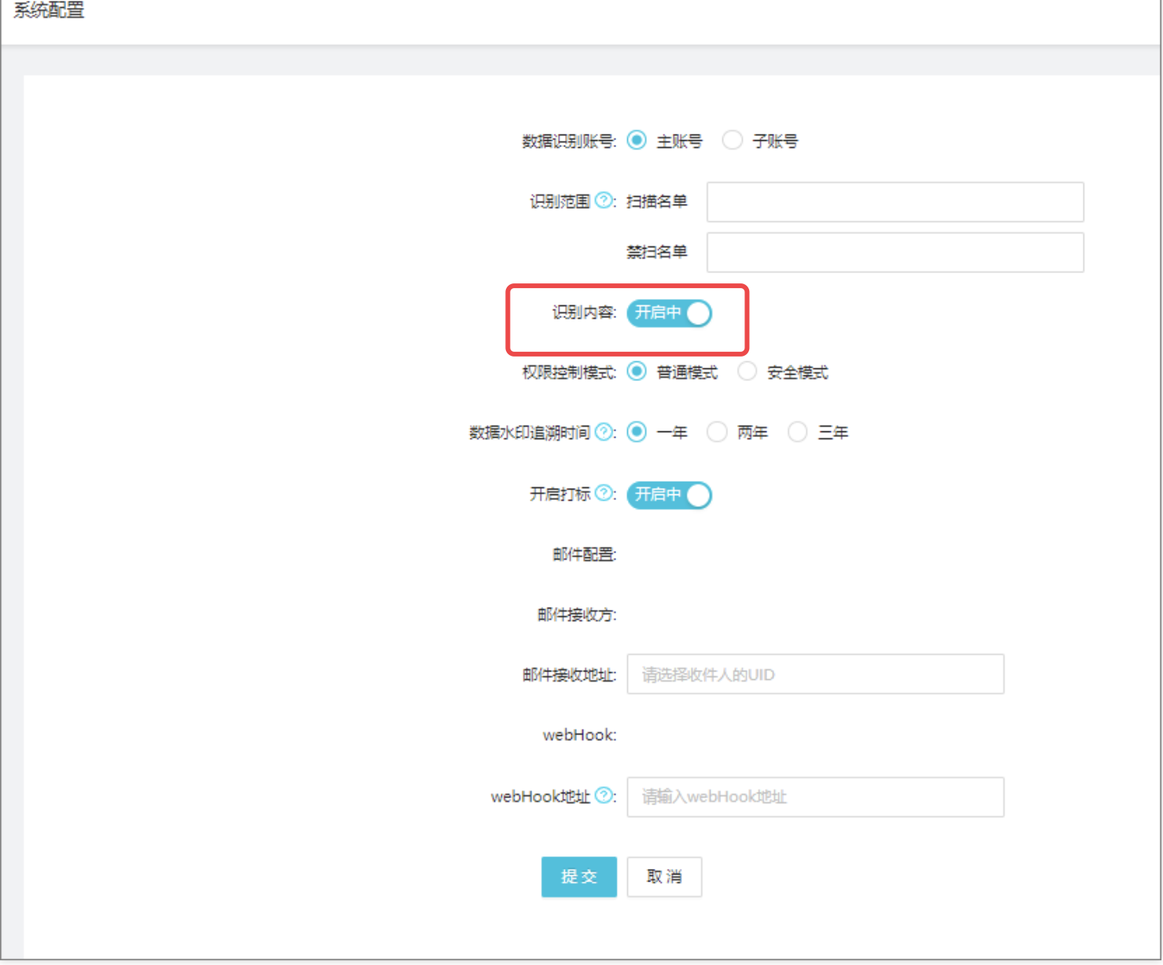Open help icon beside webHook地址
The image size is (1163, 965).
pos(604,796)
